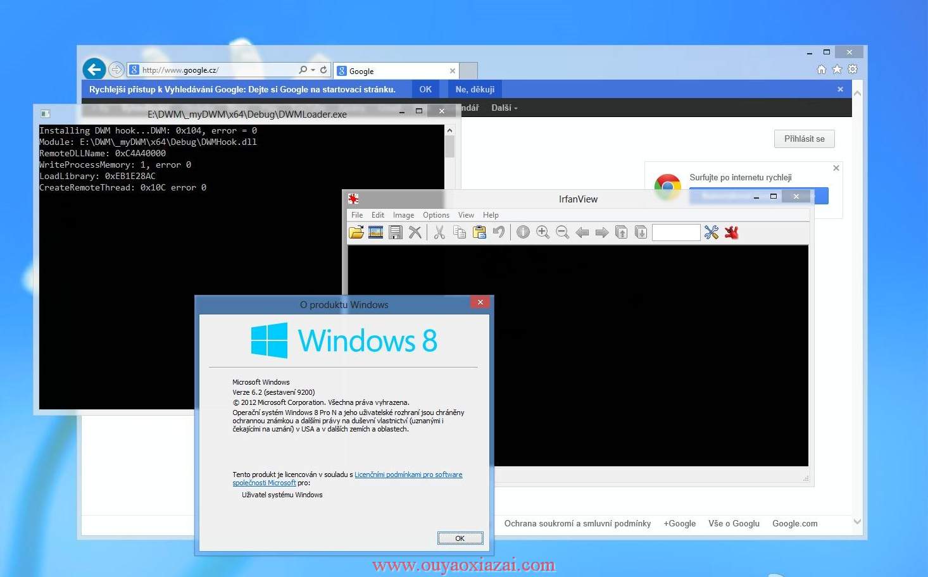Image resolution: width=928 pixels, height=577 pixels.
Task: Click OK in the Google notification bar
Action: point(425,89)
